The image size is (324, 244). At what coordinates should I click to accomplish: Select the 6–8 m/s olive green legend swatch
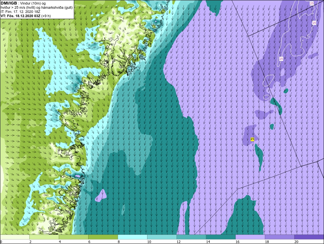pyautogui.click(x=103, y=237)
